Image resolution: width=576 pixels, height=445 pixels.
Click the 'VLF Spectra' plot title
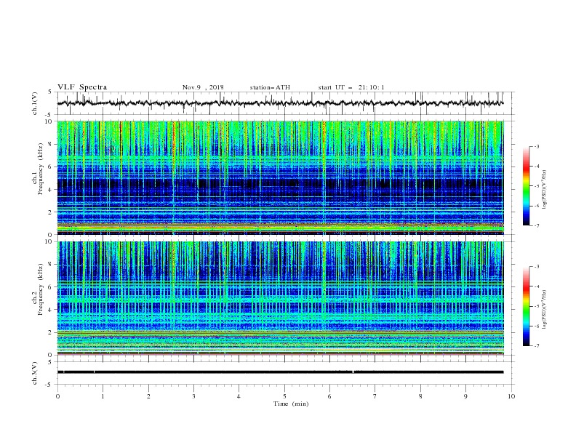click(82, 87)
